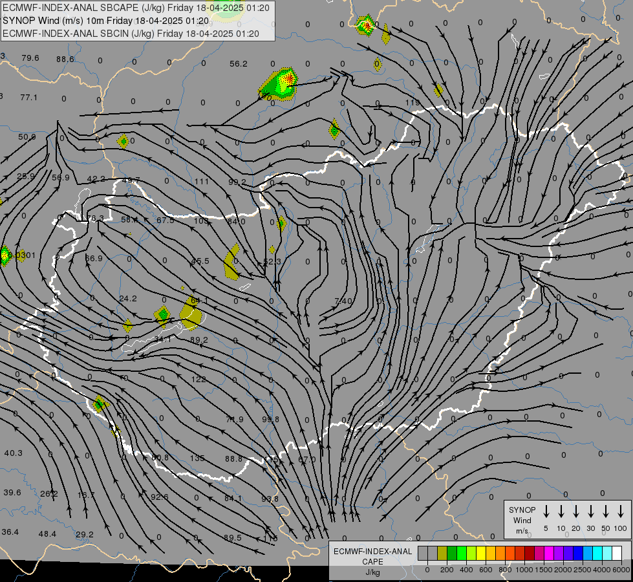Click the 2000 tick label on CAPE scale
Viewport: 633px width, 582px height.
tap(563, 570)
